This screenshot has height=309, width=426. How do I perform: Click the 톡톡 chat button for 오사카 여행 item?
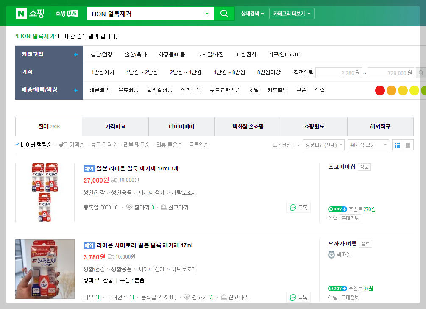click(x=298, y=297)
